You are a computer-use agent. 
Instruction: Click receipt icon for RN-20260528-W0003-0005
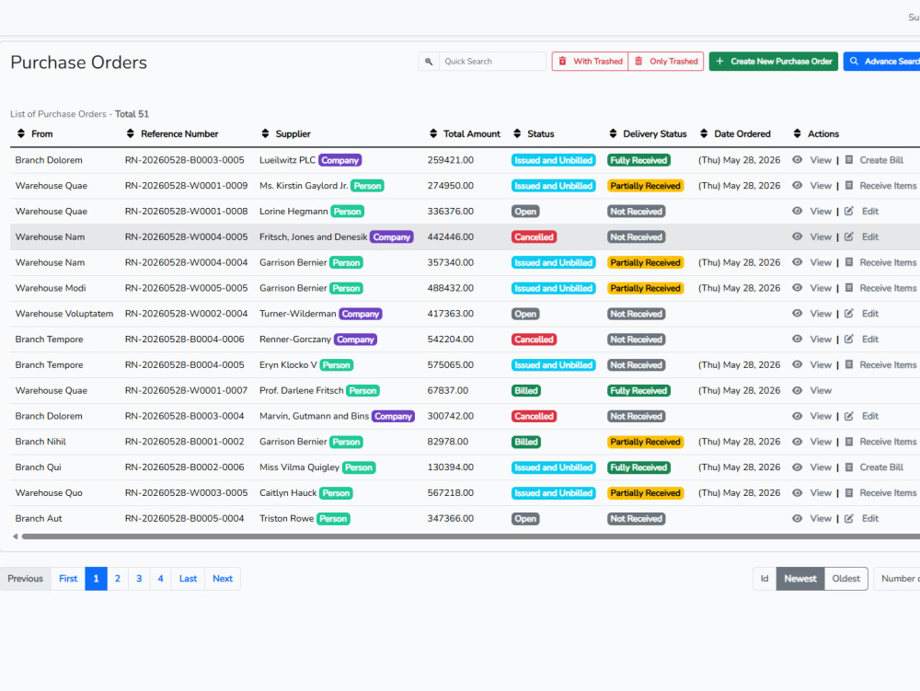click(849, 493)
